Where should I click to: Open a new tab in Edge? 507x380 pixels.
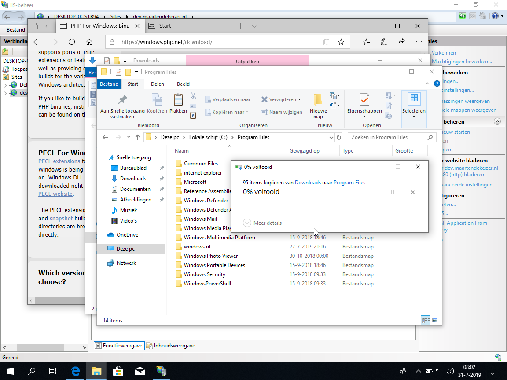[x=240, y=26]
